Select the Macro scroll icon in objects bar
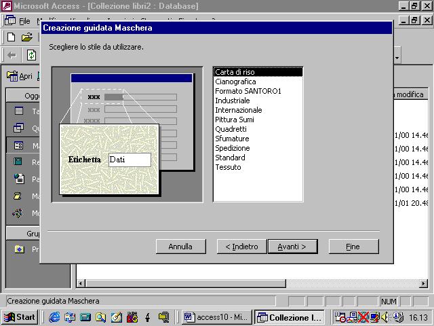434x326 pixels. (18, 196)
